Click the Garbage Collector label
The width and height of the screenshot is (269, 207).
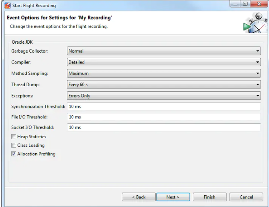click(30, 51)
